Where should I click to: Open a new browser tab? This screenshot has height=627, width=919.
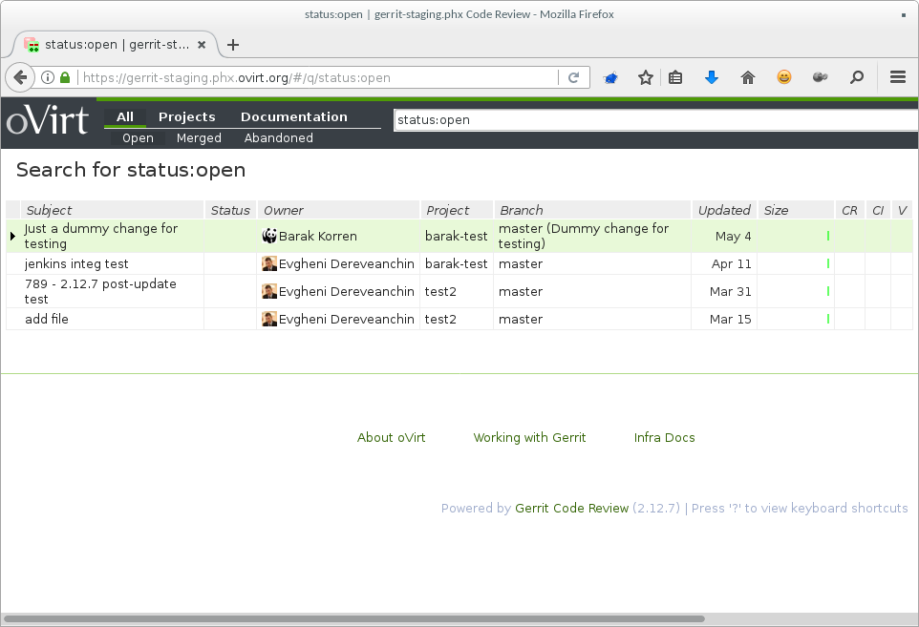point(233,45)
